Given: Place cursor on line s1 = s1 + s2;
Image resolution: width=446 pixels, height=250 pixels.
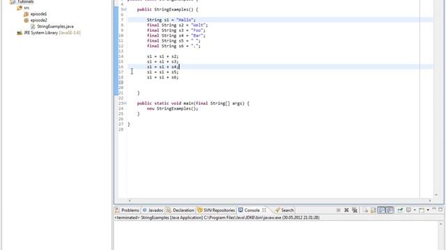Looking at the screenshot, I should [162, 56].
